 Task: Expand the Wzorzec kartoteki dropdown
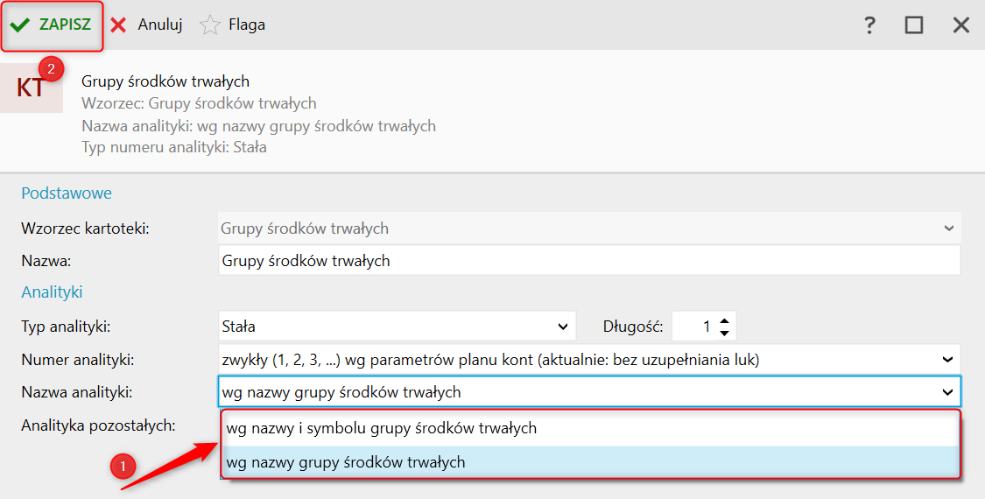tap(948, 228)
